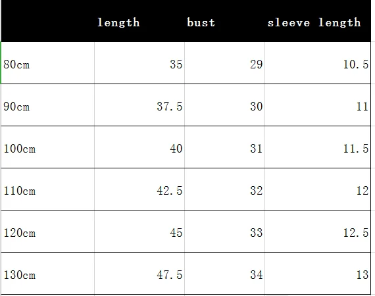Select cell with length value 37.5
375x296 pixels.
139,105
